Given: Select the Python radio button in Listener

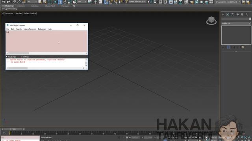Looking at the screenshot, I should tap(22, 57).
